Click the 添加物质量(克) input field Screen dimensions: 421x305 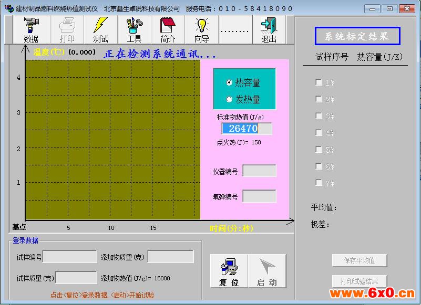(x=171, y=257)
